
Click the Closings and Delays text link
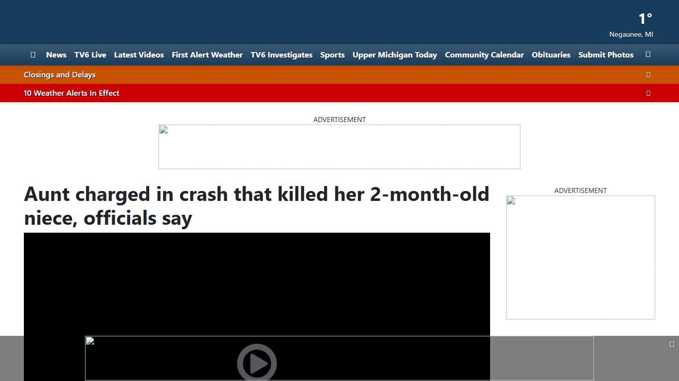point(60,75)
